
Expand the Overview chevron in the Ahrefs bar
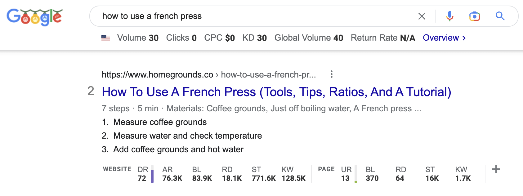point(464,38)
